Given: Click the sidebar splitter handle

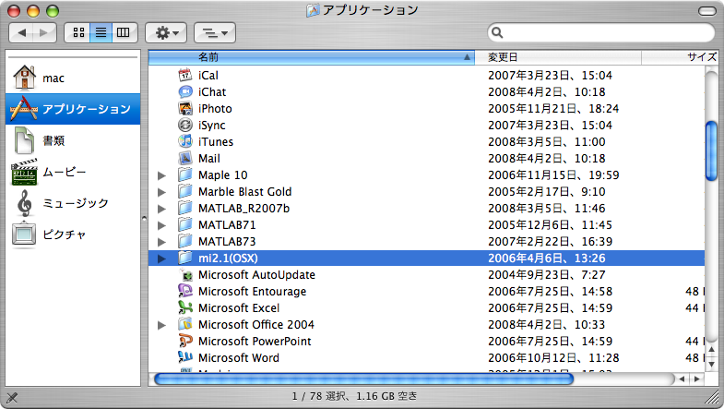Looking at the screenshot, I should click(144, 218).
